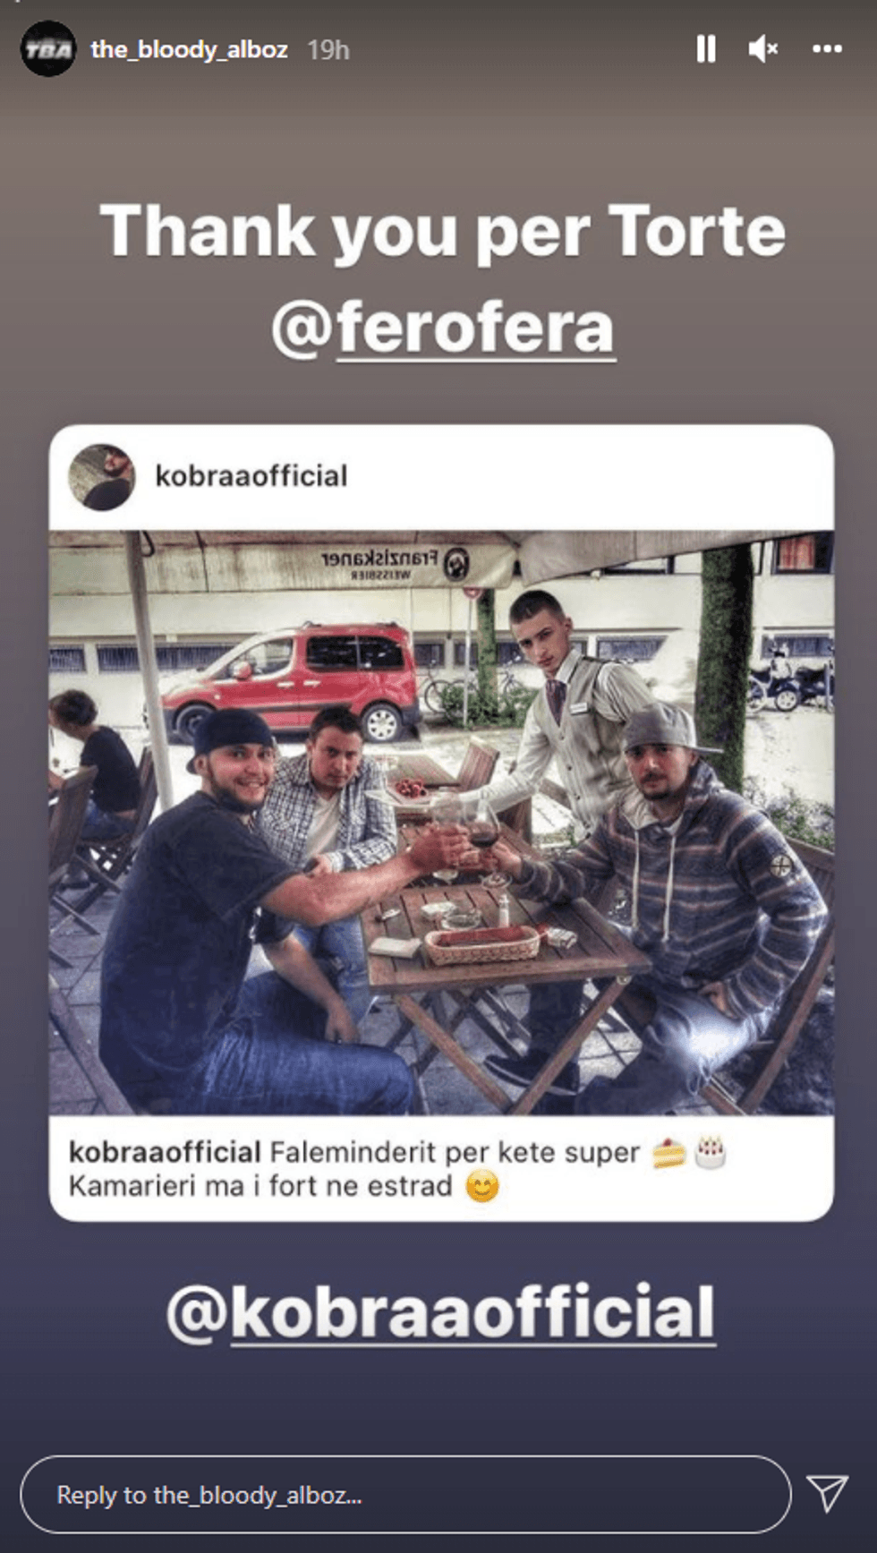Click the paper plane share icon
Image resolution: width=877 pixels, height=1553 pixels.
pyautogui.click(x=827, y=1493)
